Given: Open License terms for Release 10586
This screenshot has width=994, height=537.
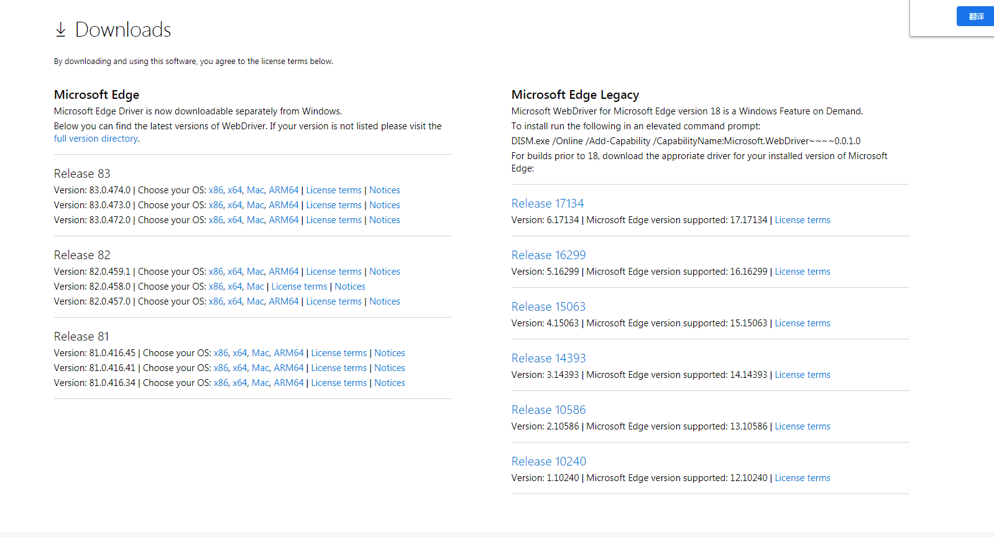Looking at the screenshot, I should click(x=803, y=426).
